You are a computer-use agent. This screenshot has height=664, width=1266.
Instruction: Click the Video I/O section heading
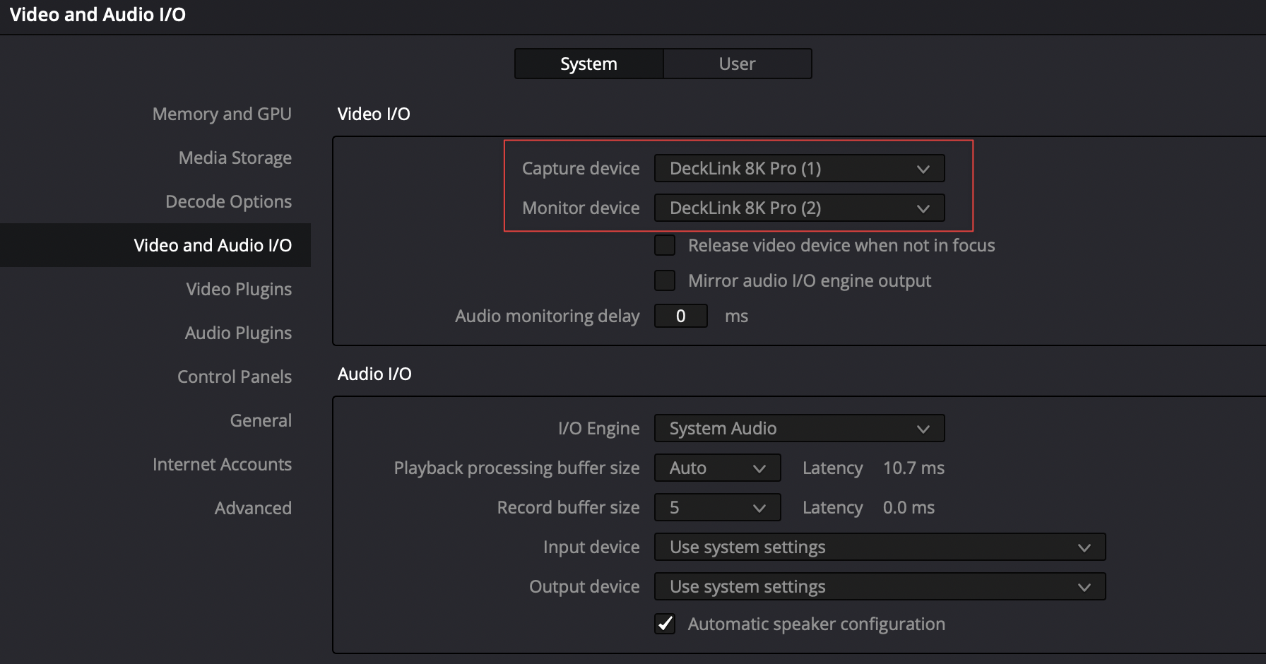[x=374, y=114]
